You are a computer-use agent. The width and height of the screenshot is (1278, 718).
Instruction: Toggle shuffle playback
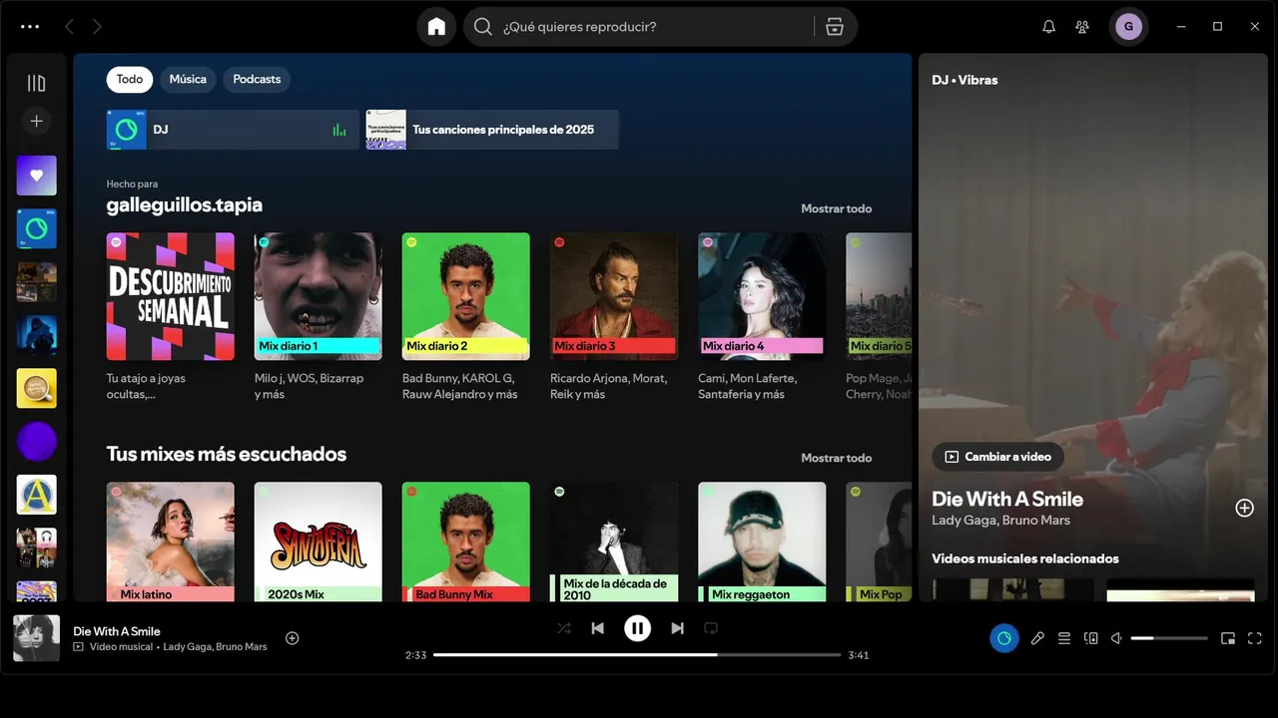(564, 628)
